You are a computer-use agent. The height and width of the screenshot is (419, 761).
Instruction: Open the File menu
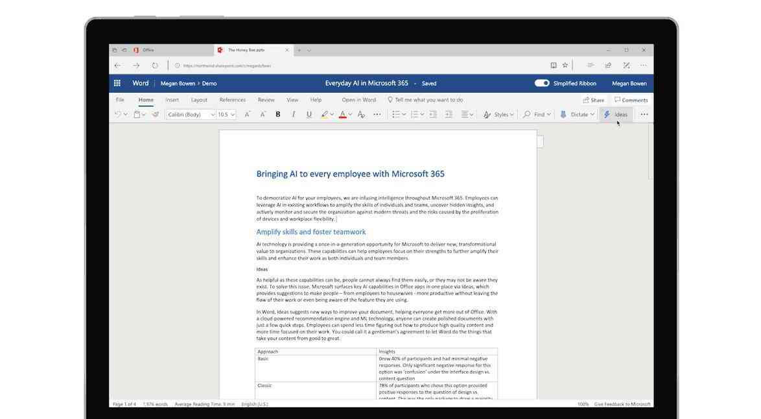tap(120, 100)
